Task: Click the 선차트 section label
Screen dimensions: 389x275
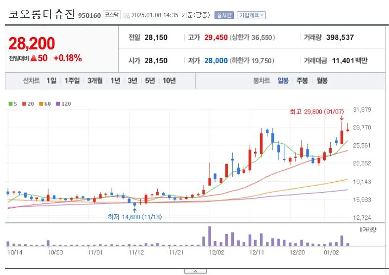Action: [31, 80]
